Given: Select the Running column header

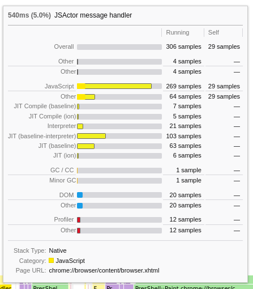Looking at the screenshot, I should pos(178,32).
